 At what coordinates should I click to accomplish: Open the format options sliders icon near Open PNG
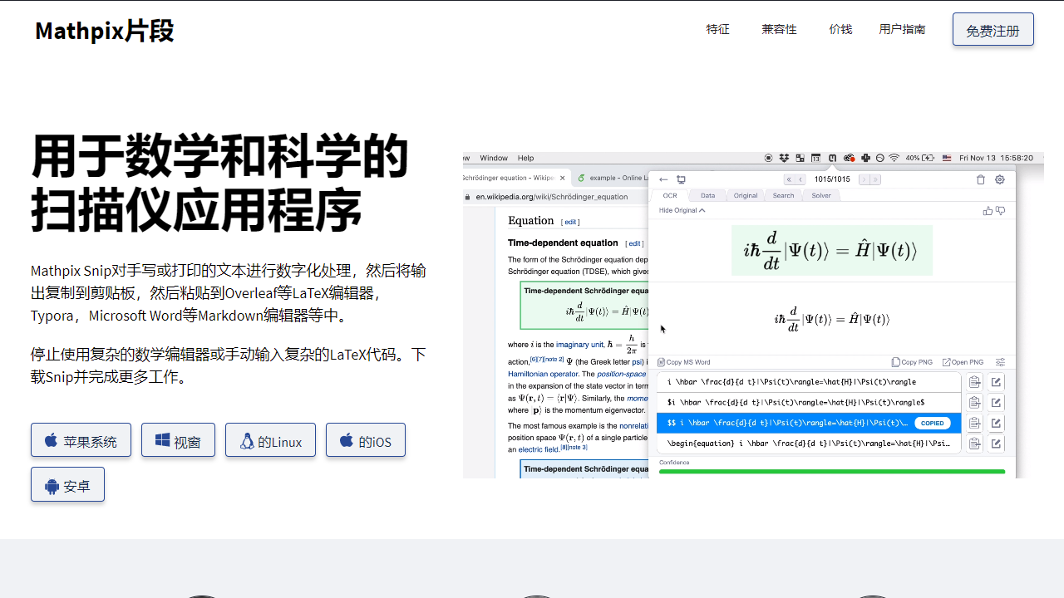coord(999,361)
